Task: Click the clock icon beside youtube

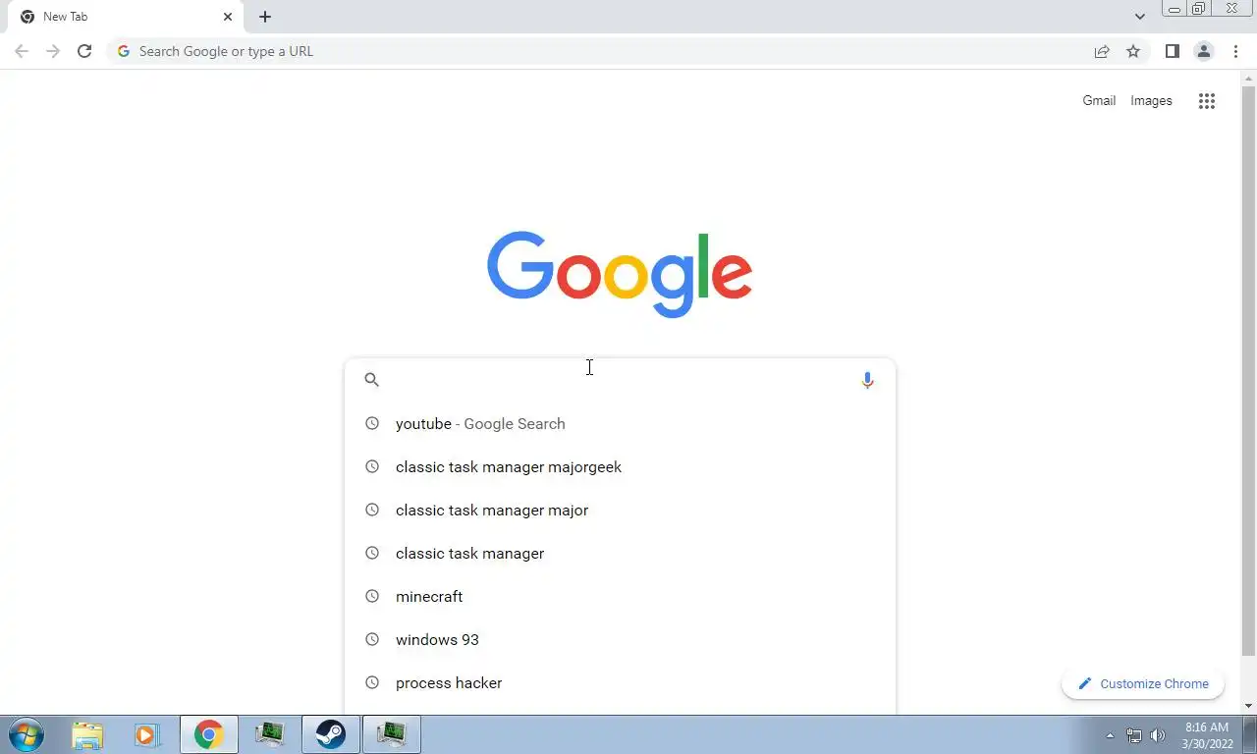Action: (x=371, y=423)
